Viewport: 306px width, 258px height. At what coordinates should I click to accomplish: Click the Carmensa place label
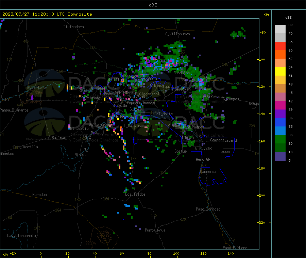coord(208,172)
